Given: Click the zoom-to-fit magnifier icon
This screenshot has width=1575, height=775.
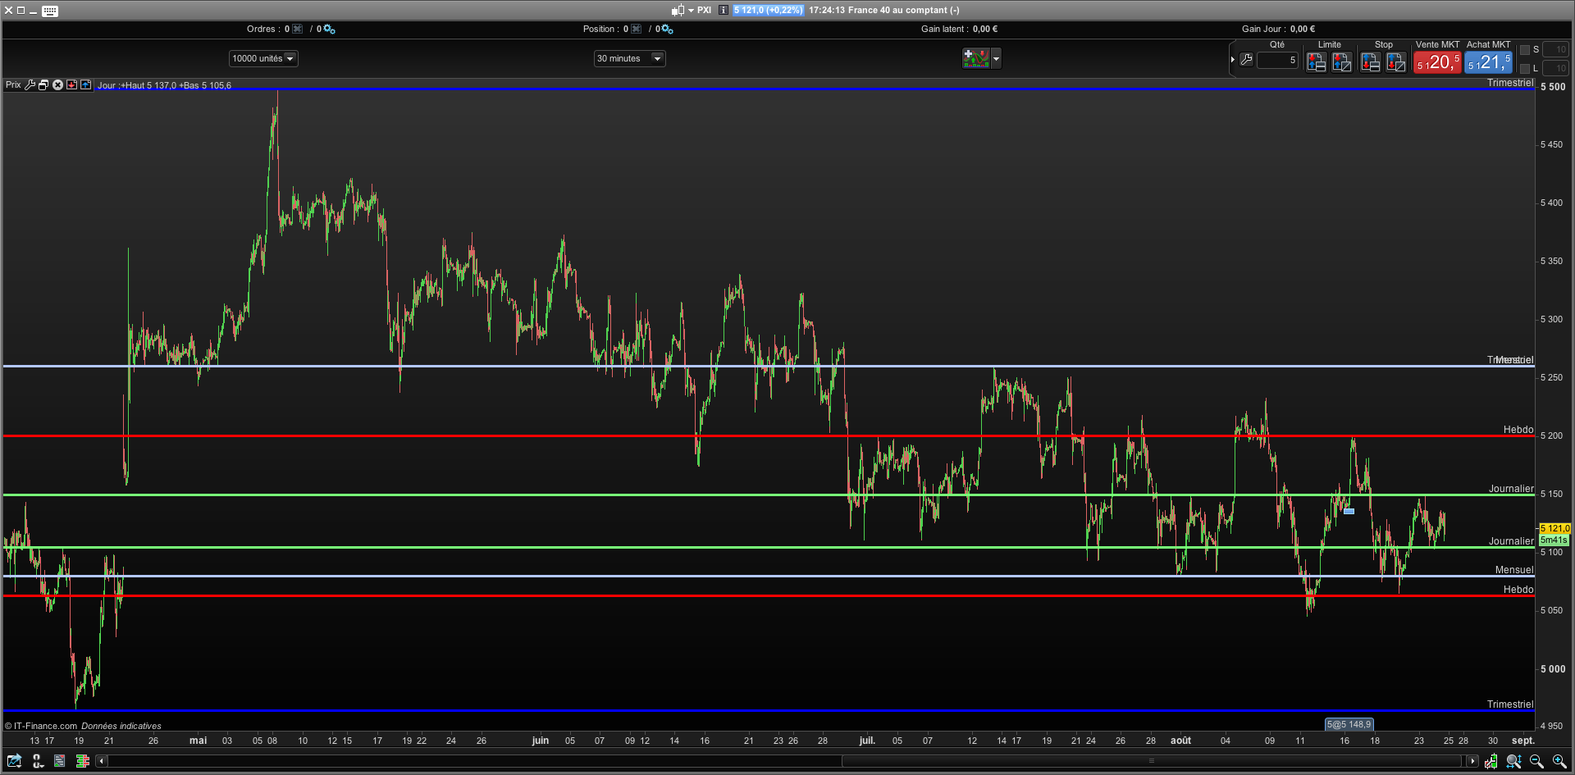Looking at the screenshot, I should coord(1513,761).
